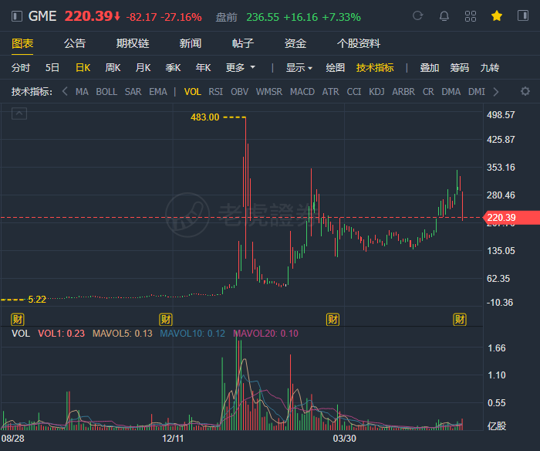Expand the 显示 display dropdown

coord(299,68)
